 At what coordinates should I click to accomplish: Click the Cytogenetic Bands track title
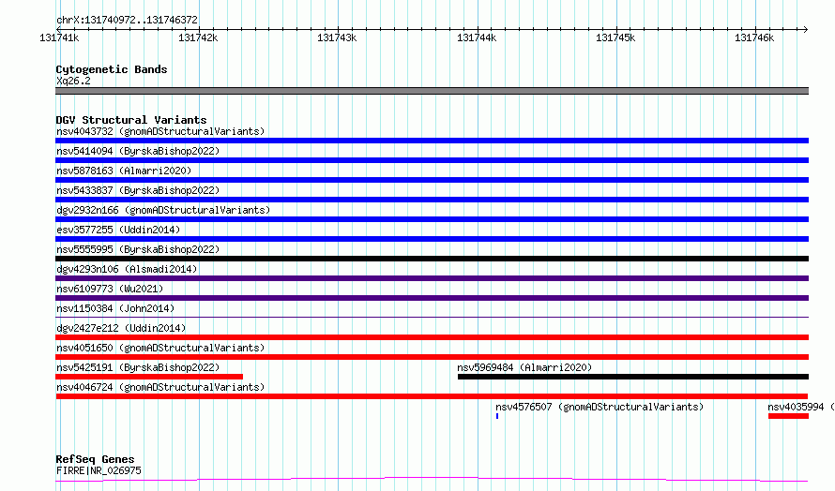tap(112, 69)
